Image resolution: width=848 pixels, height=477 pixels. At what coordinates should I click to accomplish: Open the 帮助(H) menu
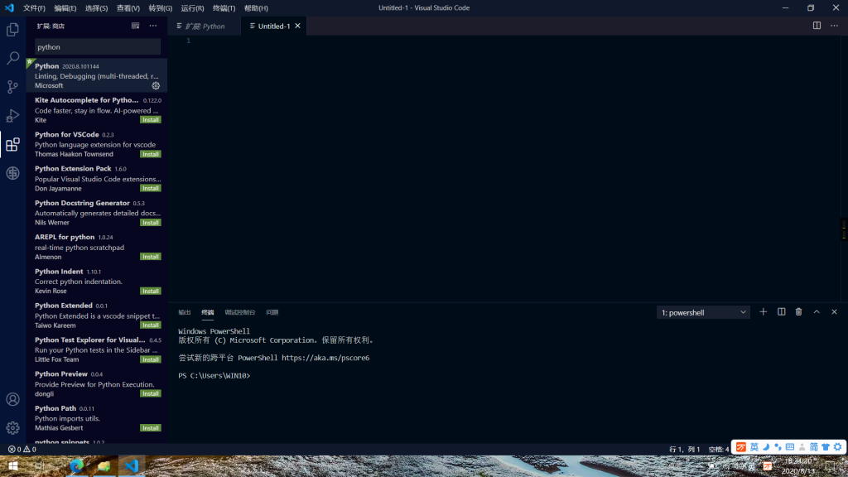tap(257, 8)
